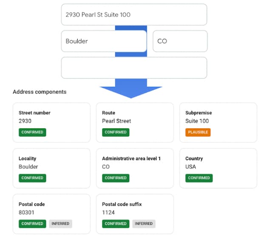
Task: Click the orange PLAUSIBLE badge under Subpremise
Action: (198, 132)
